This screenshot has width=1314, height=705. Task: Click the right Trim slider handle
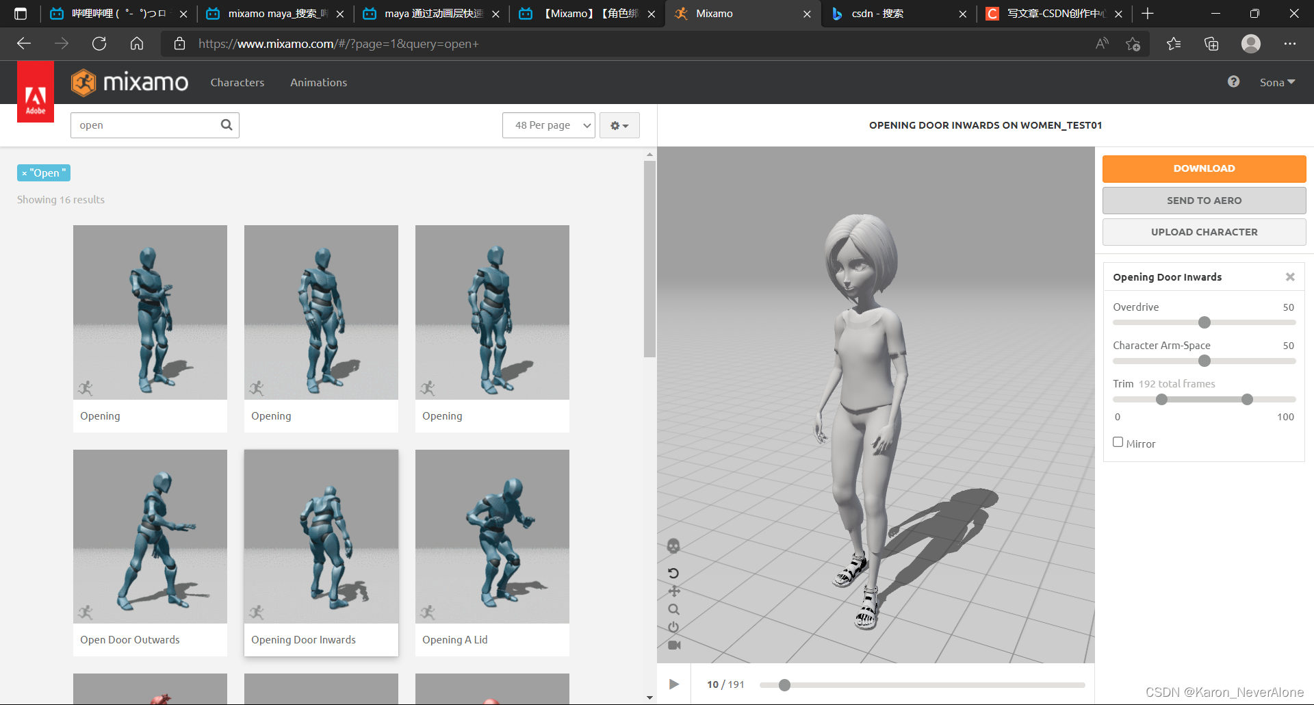click(1247, 399)
